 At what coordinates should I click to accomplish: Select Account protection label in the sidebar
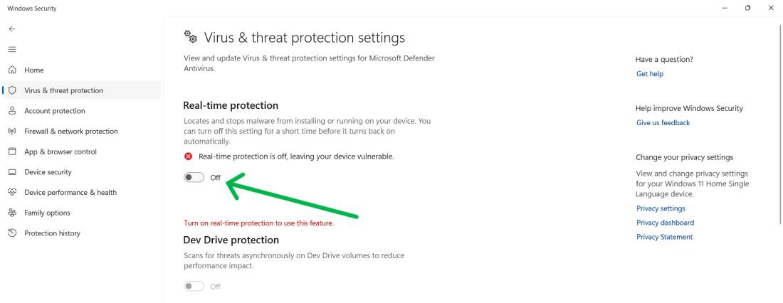pos(55,111)
